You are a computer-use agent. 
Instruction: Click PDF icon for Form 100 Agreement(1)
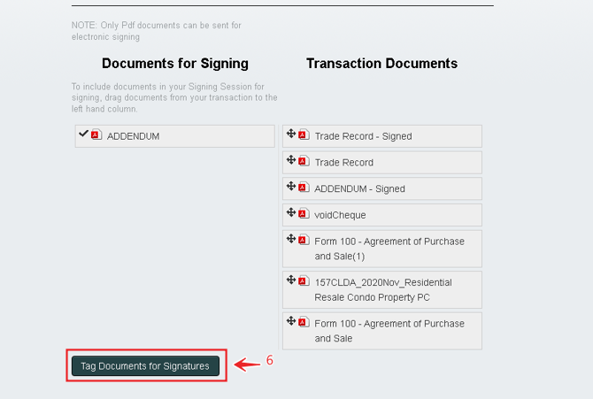coord(303,241)
